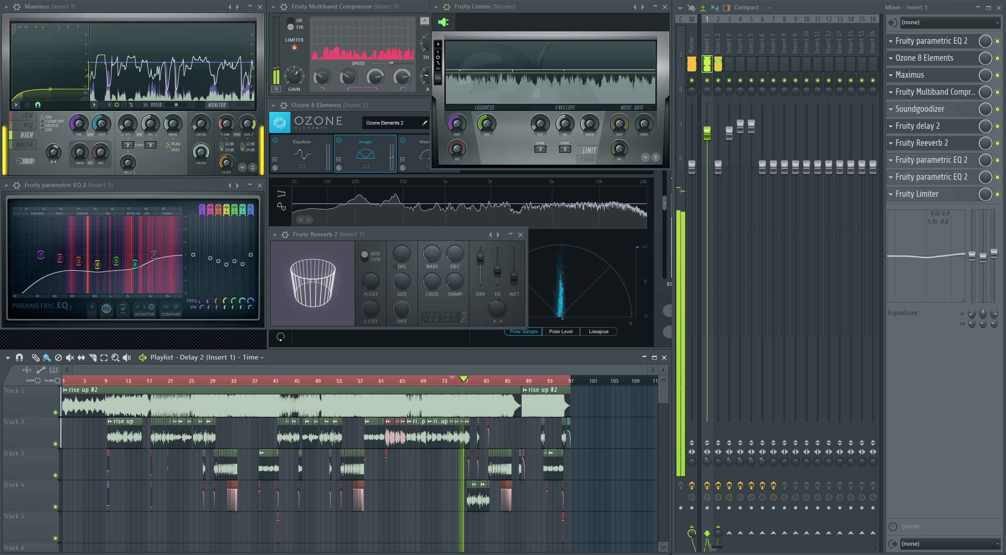Toggle the Multiband Compressor LIMITER LED
The height and width of the screenshot is (555, 1006).
(x=294, y=48)
